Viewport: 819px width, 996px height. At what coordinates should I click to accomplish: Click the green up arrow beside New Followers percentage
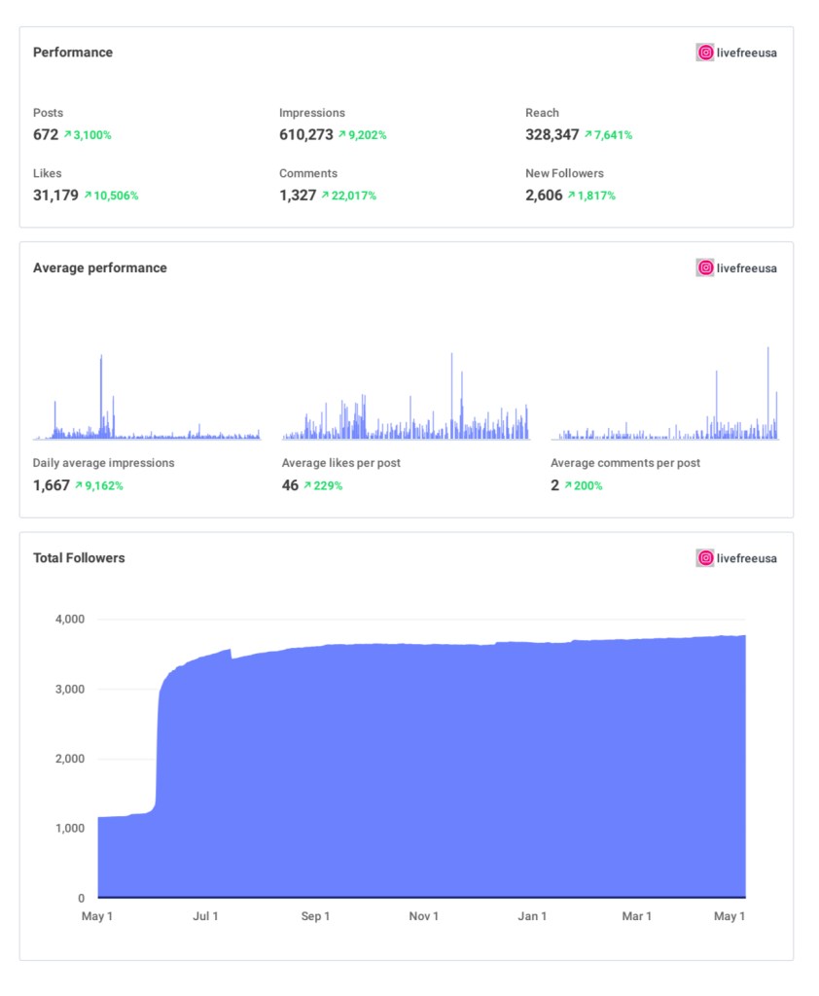[x=572, y=196]
